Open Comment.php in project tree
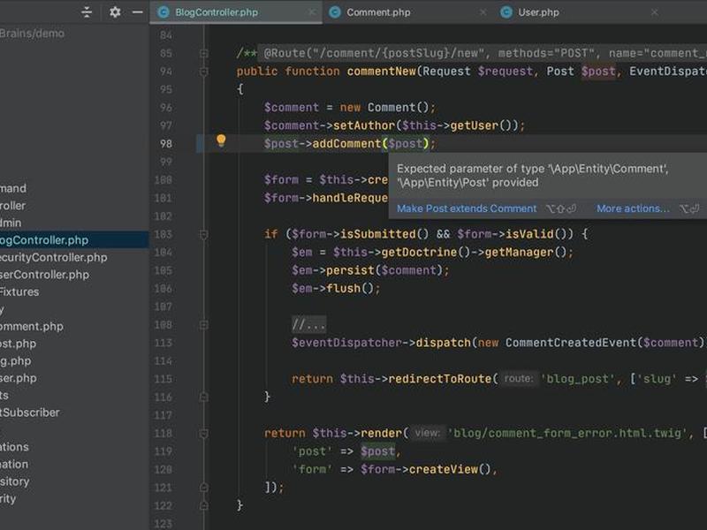707x530 pixels. [x=32, y=326]
